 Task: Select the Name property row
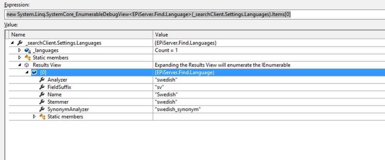55,94
